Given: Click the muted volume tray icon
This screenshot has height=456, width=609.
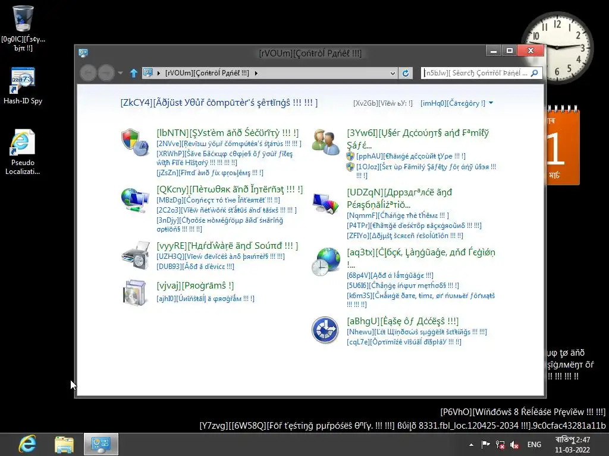Looking at the screenshot, I should click(514, 445).
